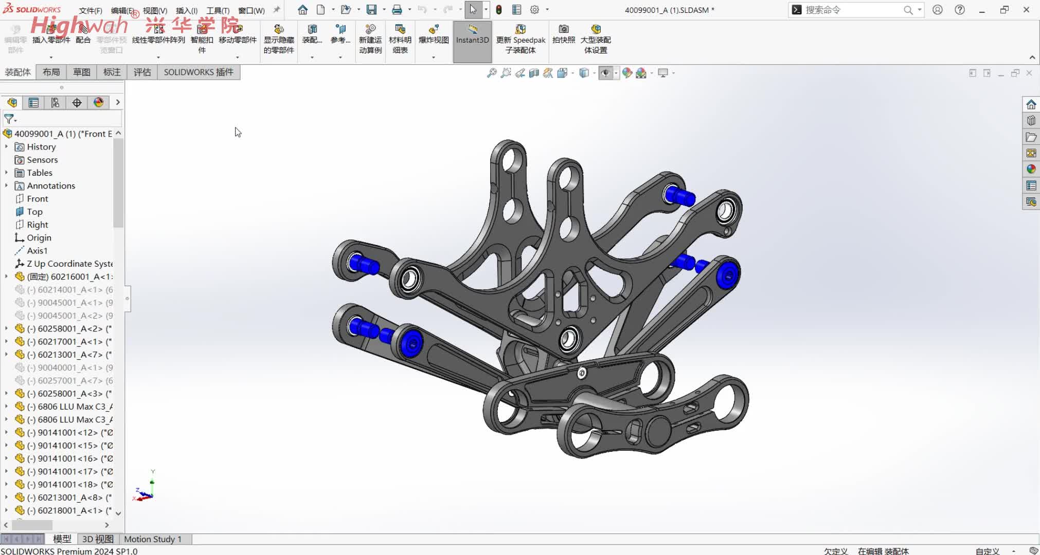This screenshot has height=555, width=1040.
Task: Click the Zoom to Fit magnifier icon
Action: 492,73
